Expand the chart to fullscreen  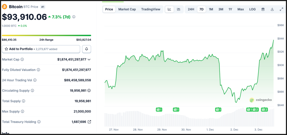(x=281, y=9)
